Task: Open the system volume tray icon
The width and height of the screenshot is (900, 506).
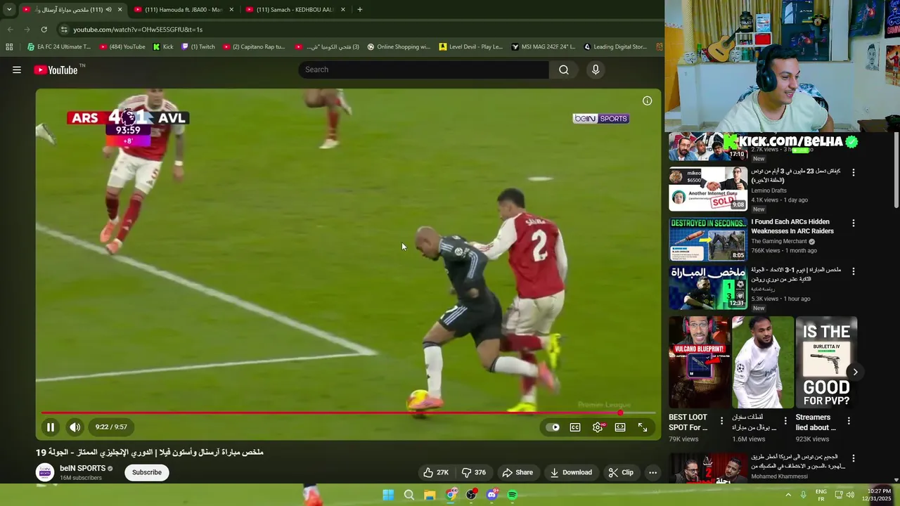Action: 850,495
